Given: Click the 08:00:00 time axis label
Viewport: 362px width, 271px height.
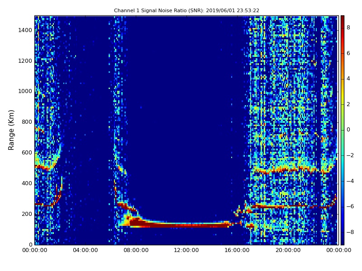Looking at the screenshot, I should 136,250.
